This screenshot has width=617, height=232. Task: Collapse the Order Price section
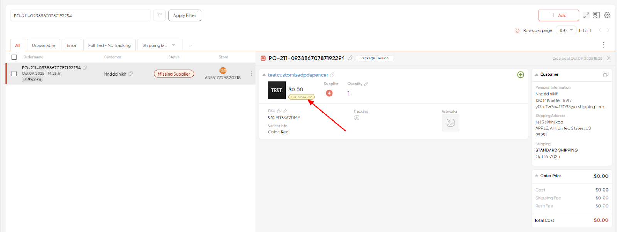[536, 176]
